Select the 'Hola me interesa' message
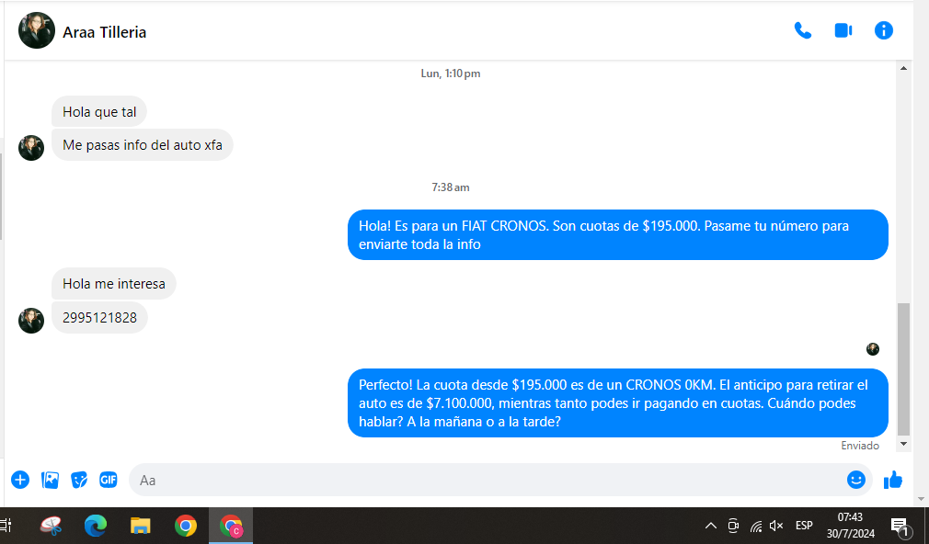Viewport: 929px width, 544px height. 114,284
